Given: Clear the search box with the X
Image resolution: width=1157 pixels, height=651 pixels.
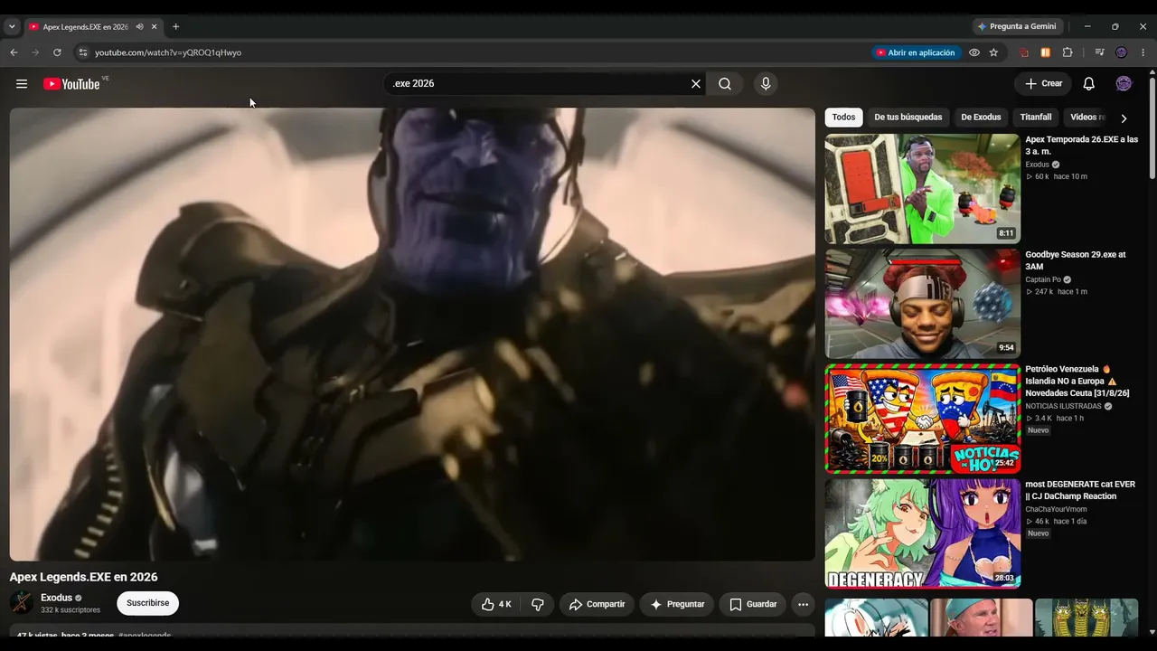Looking at the screenshot, I should pos(696,84).
